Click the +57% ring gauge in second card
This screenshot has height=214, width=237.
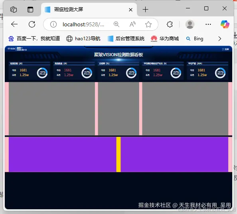point(87,73)
